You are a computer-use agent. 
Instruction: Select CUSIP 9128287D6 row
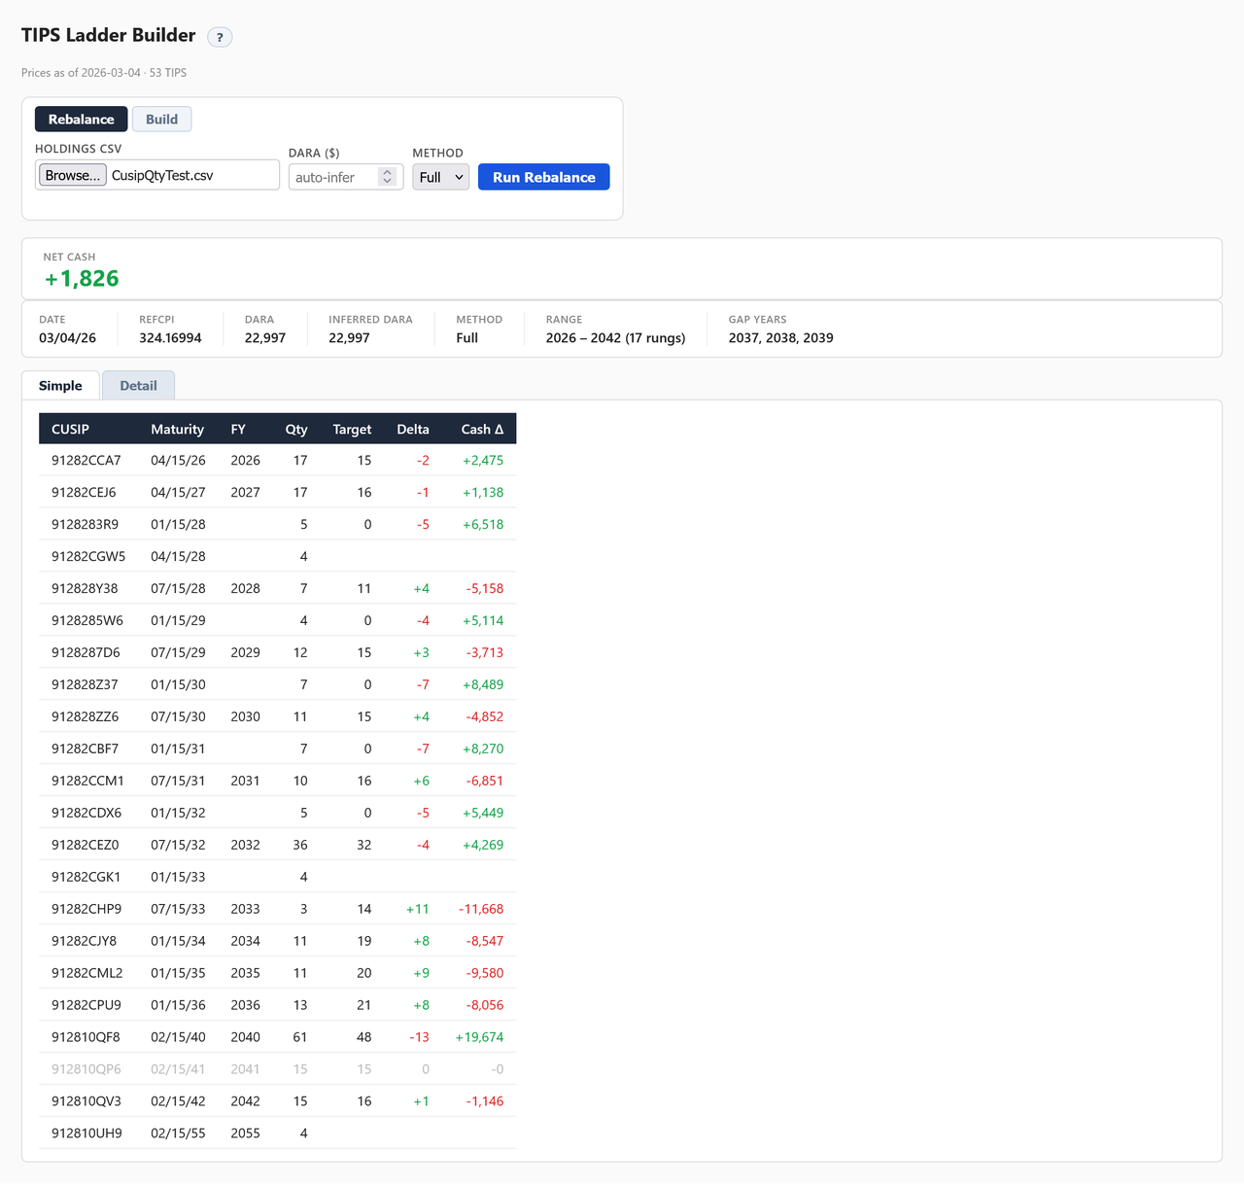click(x=277, y=653)
